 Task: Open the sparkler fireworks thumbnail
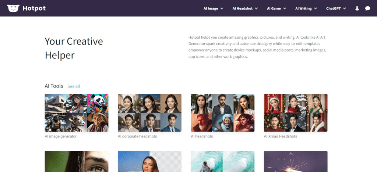click(296, 162)
